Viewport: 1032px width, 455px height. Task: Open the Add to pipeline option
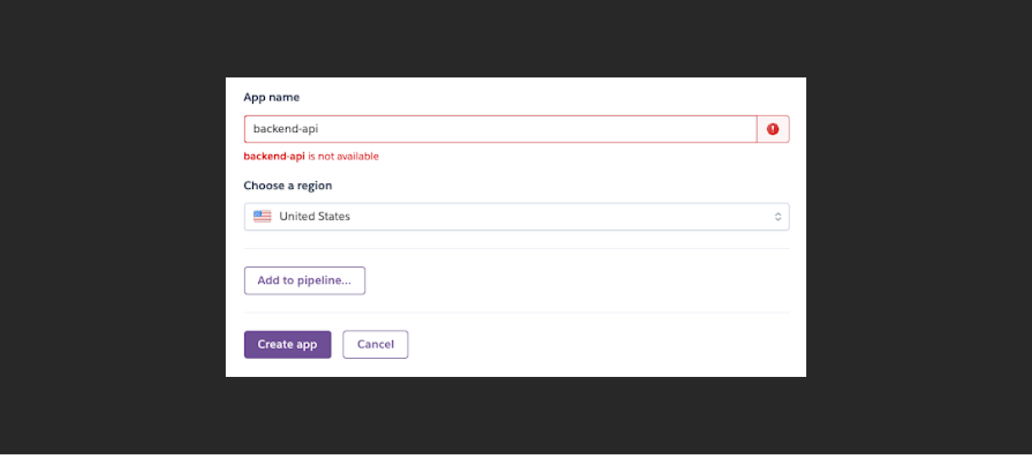click(304, 281)
